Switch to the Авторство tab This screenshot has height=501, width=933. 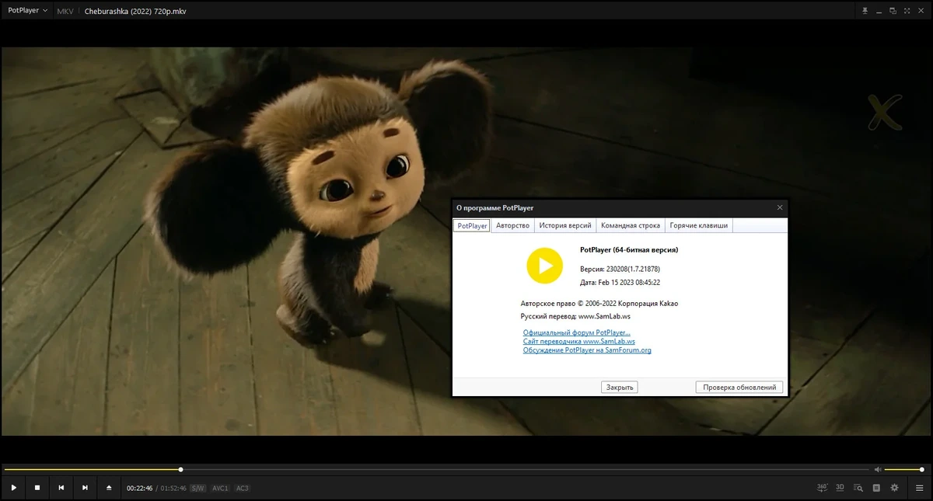[x=512, y=225]
